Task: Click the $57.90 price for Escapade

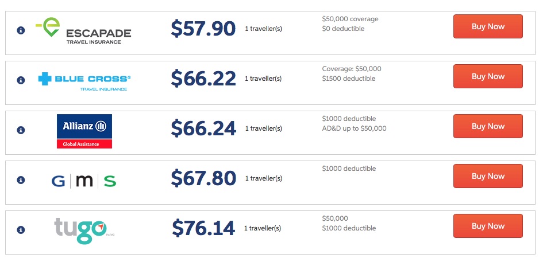Action: pos(203,29)
